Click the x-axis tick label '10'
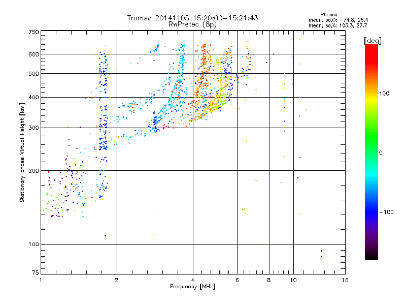406x305 pixels. 293,280
